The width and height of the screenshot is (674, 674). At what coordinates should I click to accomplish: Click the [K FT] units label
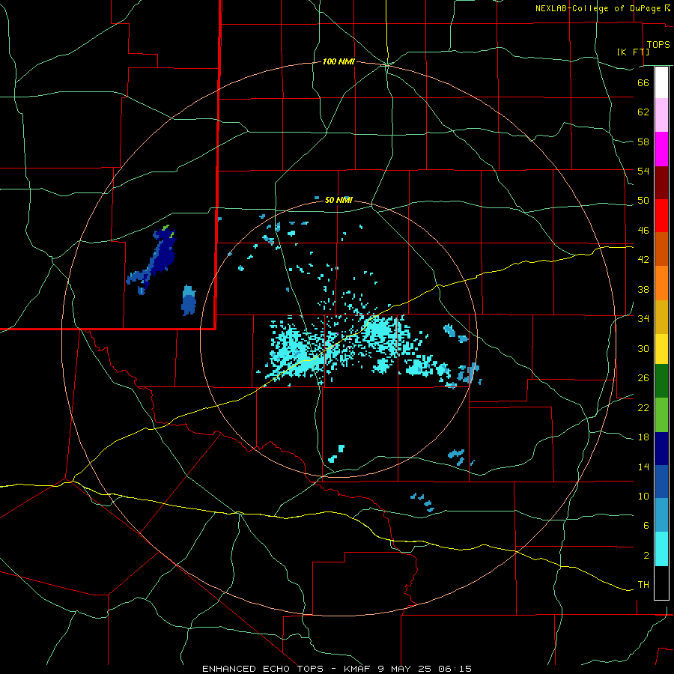click(634, 52)
